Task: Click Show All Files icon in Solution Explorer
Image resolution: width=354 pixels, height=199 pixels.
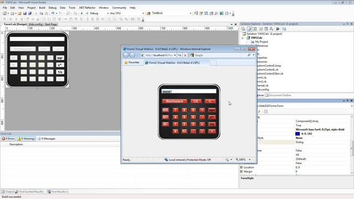Action: 249,29
